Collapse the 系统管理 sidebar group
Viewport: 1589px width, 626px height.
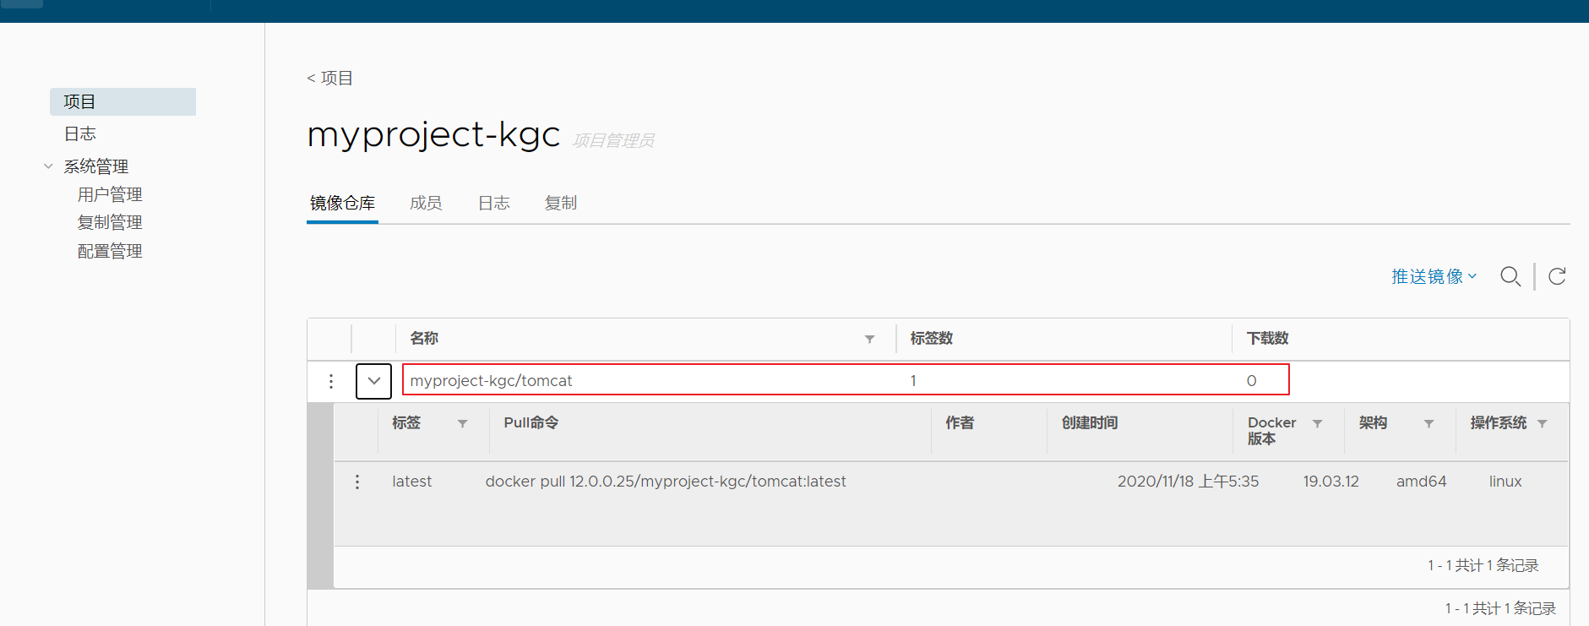pyautogui.click(x=48, y=166)
